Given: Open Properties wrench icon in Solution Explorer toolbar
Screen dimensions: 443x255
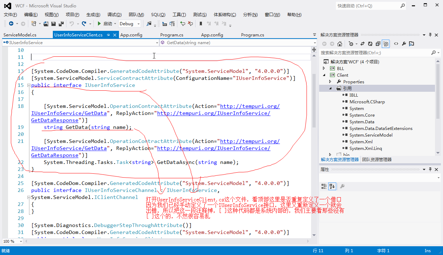Looking at the screenshot, I should (x=404, y=44).
